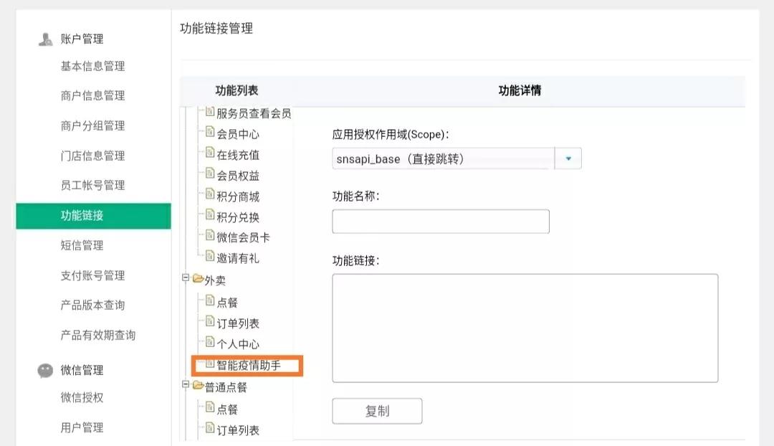Click the 复制 button
The image size is (774, 446).
pos(377,411)
